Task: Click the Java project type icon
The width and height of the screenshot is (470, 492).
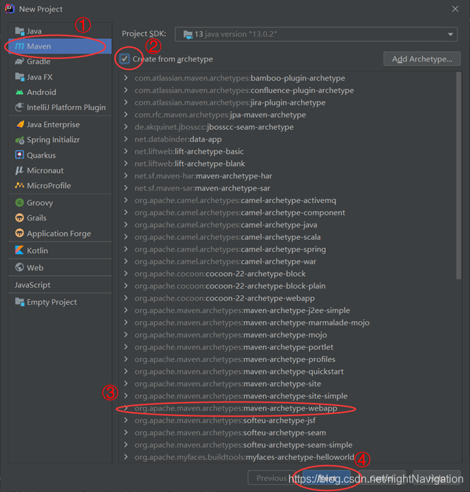Action: 19,31
